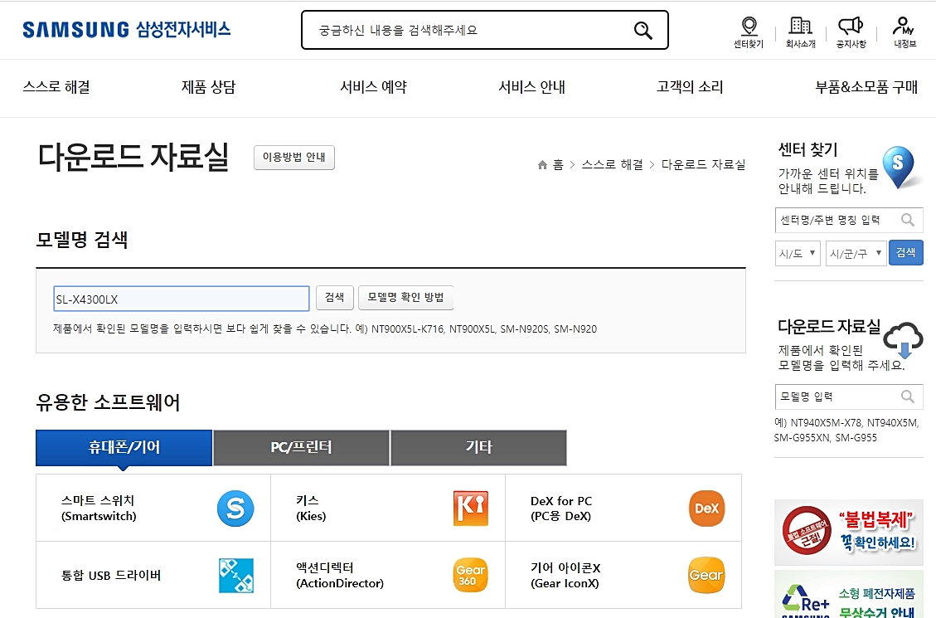This screenshot has width=936, height=618.
Task: Open the Gear IconX icon
Action: pyautogui.click(x=707, y=575)
